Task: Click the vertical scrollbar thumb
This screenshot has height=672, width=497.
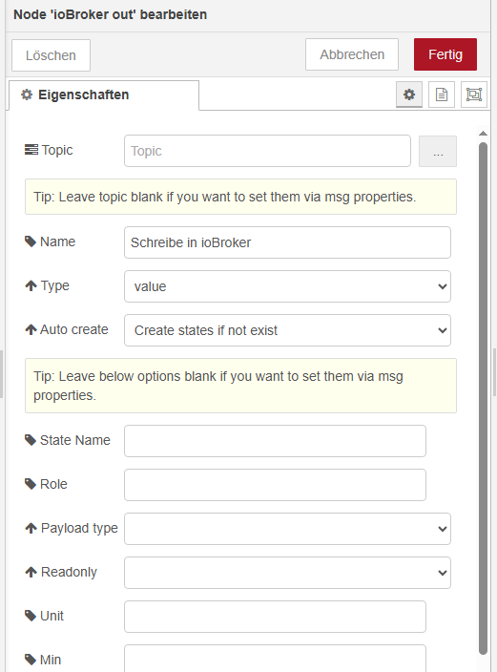Action: pyautogui.click(x=483, y=399)
